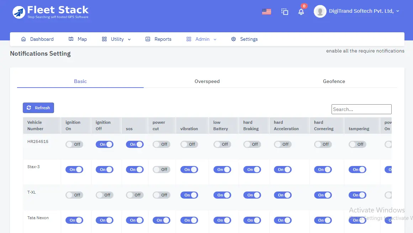The height and width of the screenshot is (233, 413).
Task: Disable tampering for T-XL
Action: click(x=358, y=195)
